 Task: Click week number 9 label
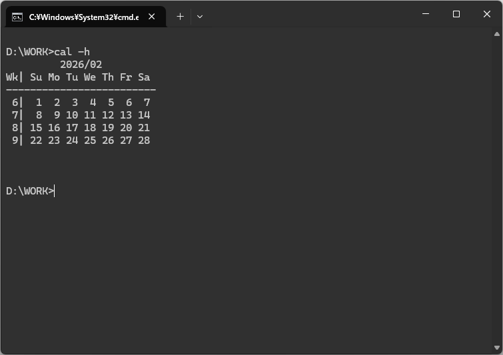point(15,140)
